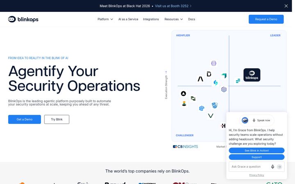Click the black D company logo in the chart
295x184 pixels.
209,74
